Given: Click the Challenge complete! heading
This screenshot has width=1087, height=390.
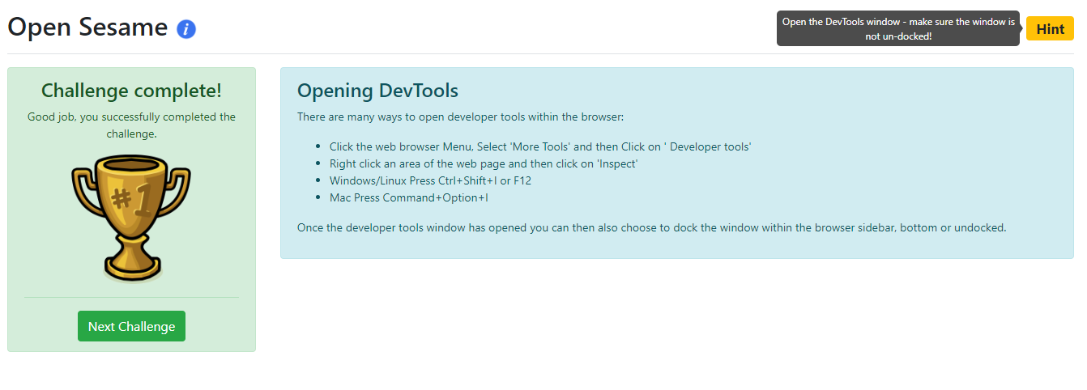Looking at the screenshot, I should [131, 90].
